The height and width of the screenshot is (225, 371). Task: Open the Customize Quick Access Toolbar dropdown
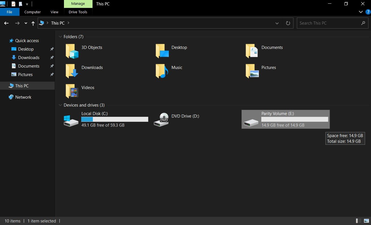click(x=27, y=4)
